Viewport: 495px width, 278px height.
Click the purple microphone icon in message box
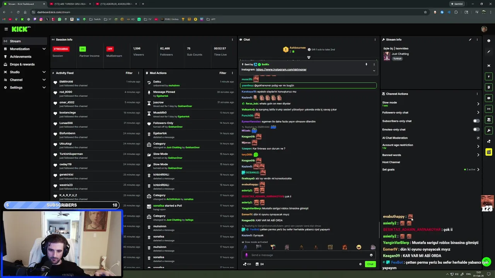point(246,255)
